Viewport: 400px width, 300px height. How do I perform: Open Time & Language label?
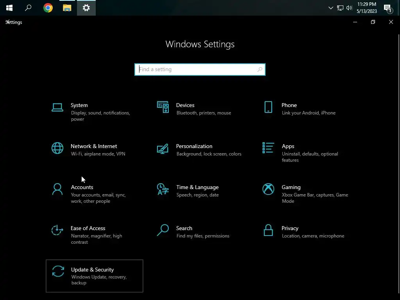[x=197, y=187]
